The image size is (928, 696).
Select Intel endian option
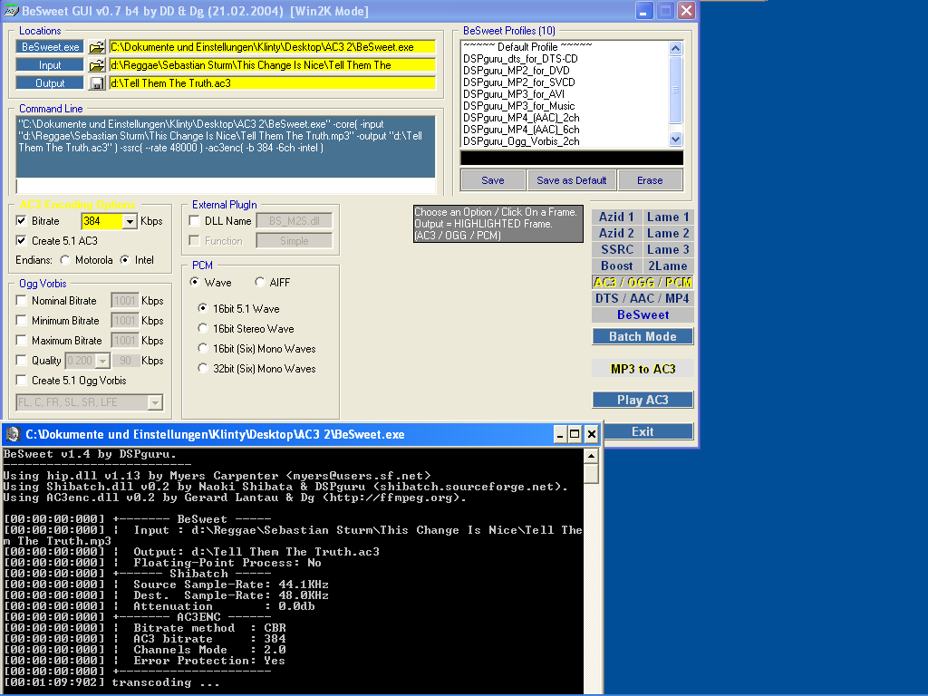tap(124, 260)
